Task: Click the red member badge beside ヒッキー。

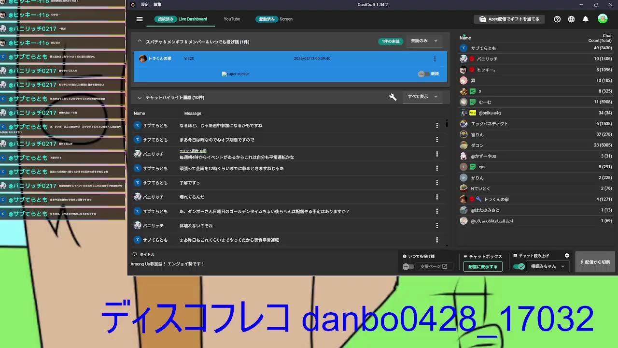Action: point(472,70)
